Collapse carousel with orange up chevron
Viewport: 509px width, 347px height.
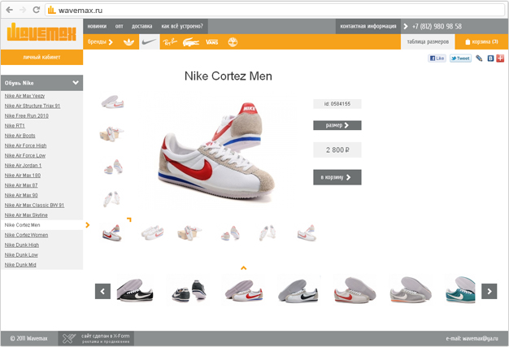(243, 268)
